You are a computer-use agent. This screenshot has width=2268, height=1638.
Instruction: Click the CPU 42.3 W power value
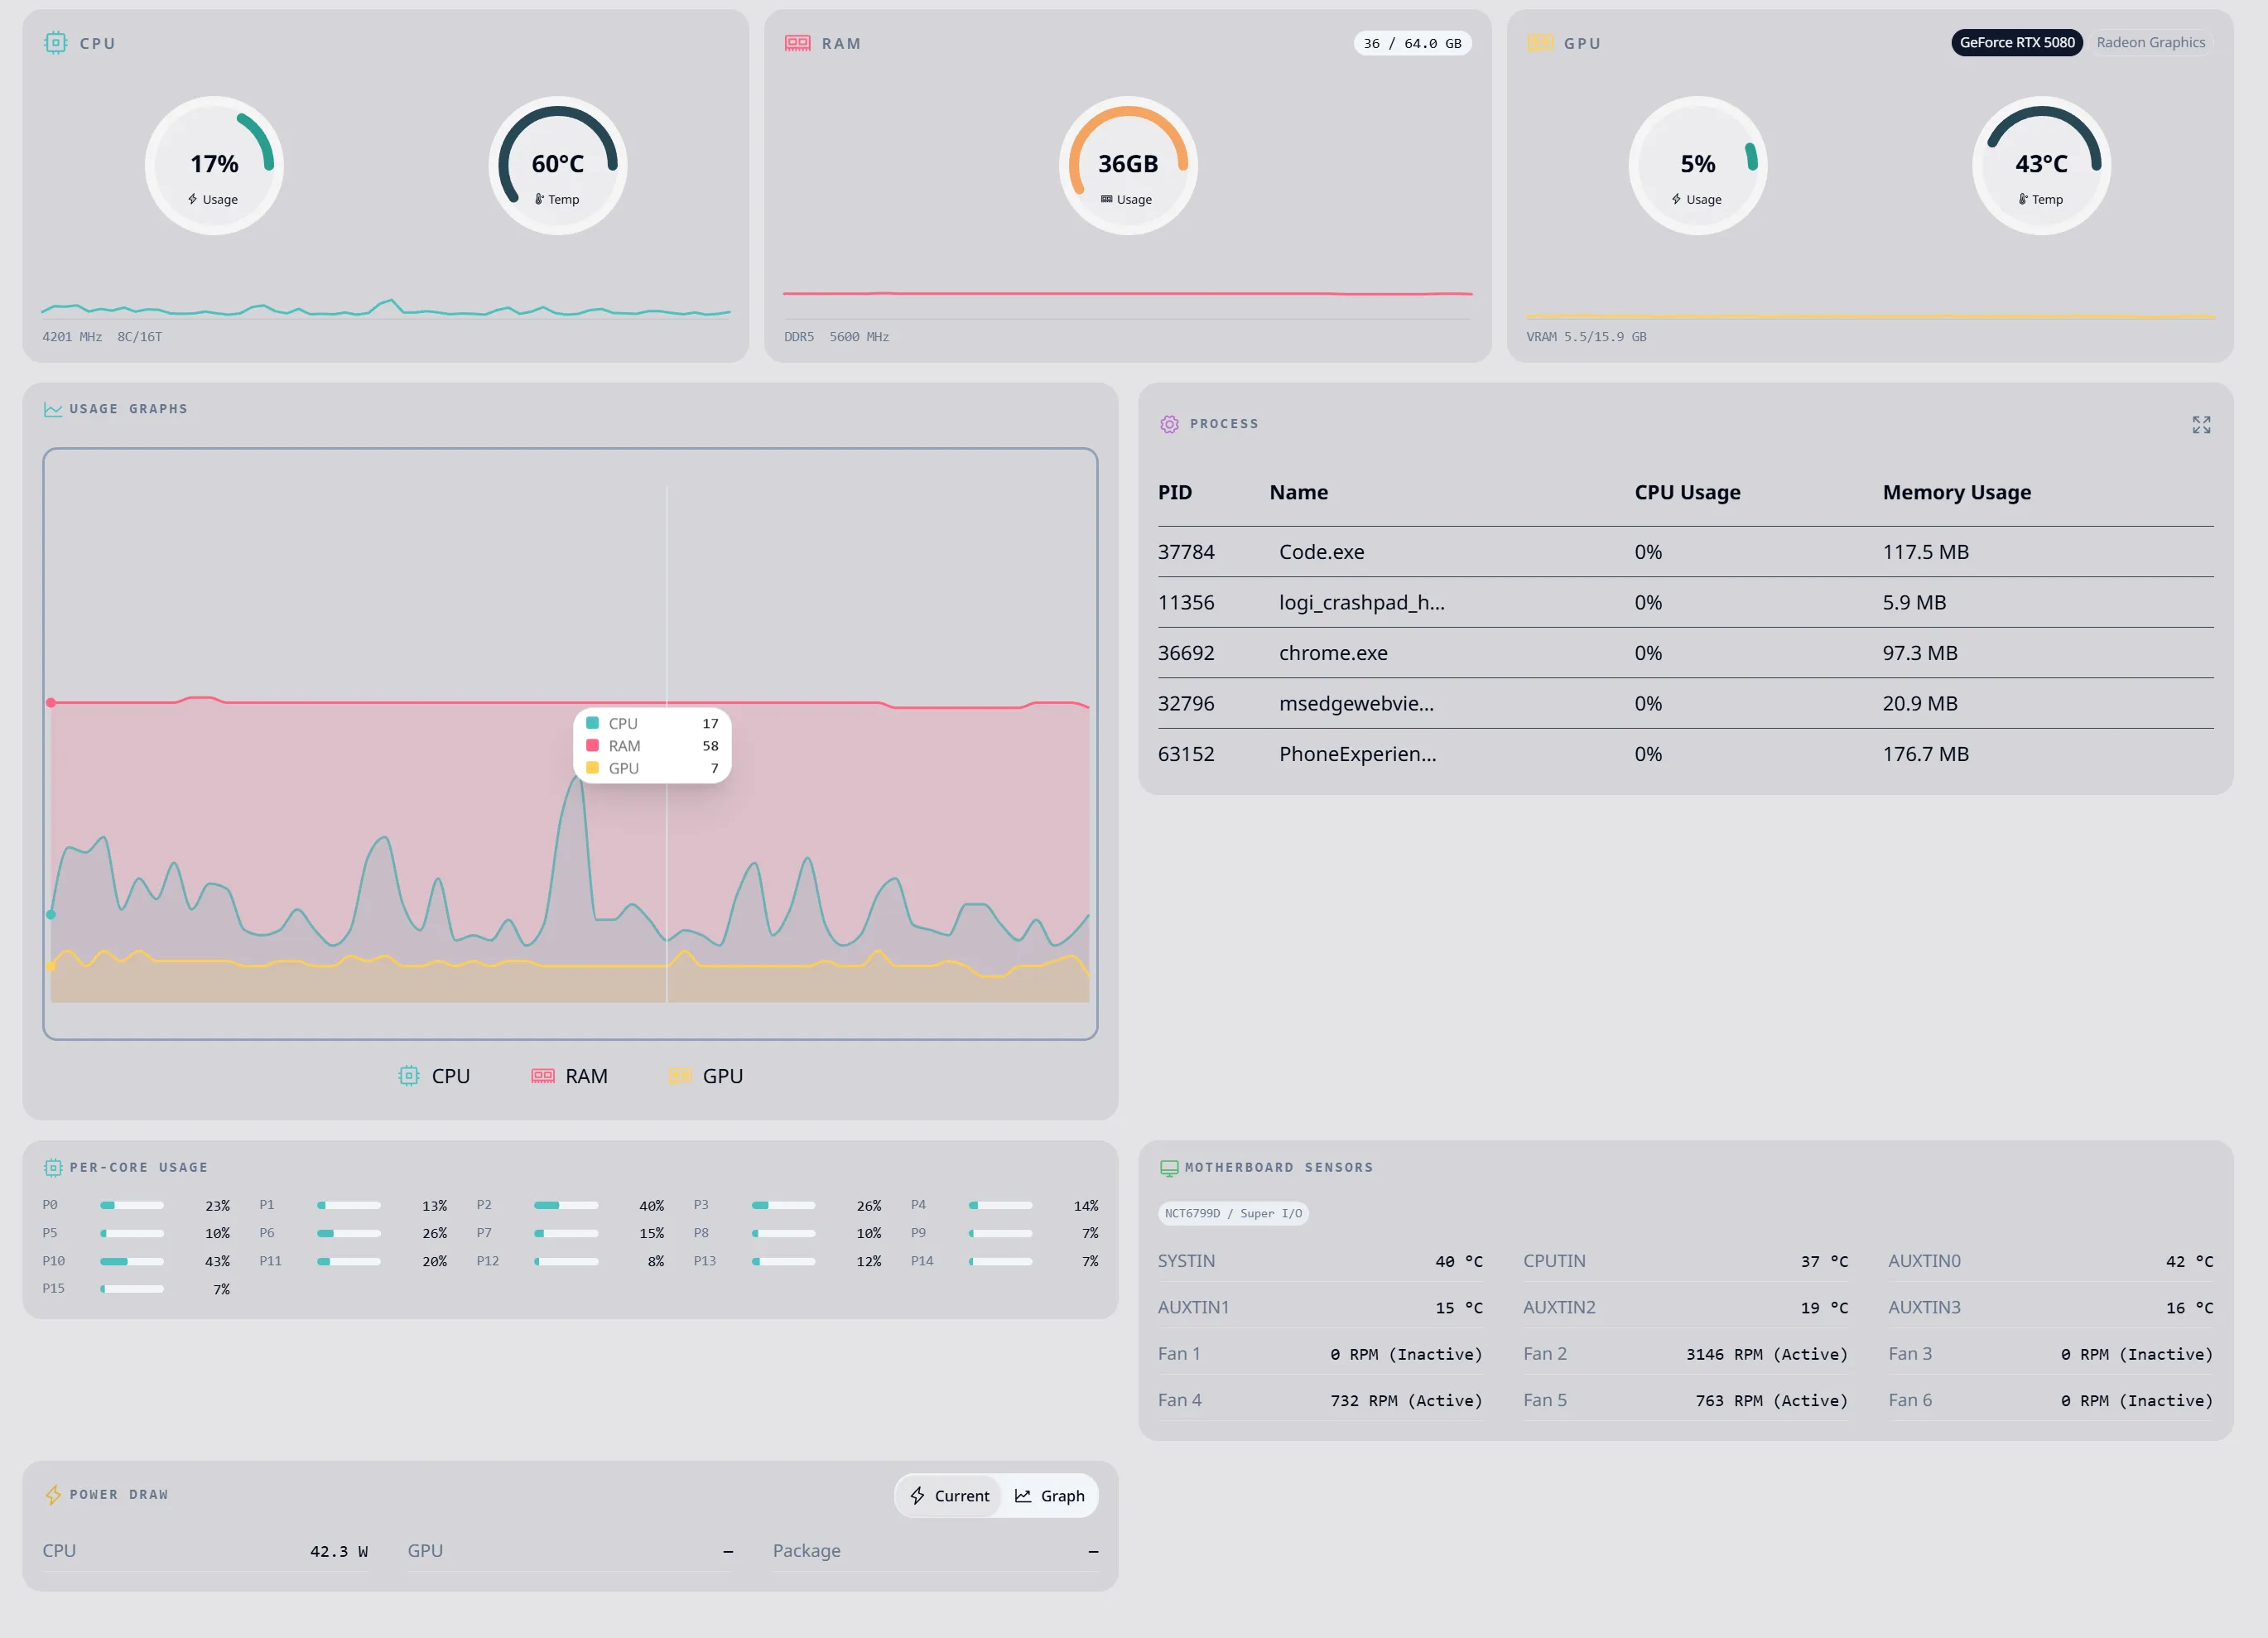tap(338, 1551)
